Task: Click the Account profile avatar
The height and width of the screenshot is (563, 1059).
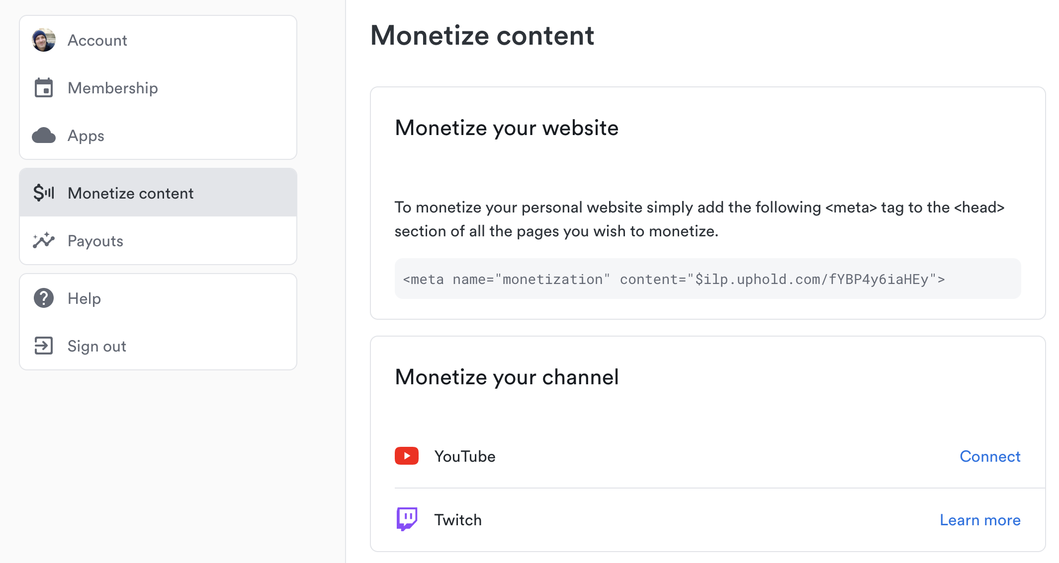Action: (x=44, y=40)
